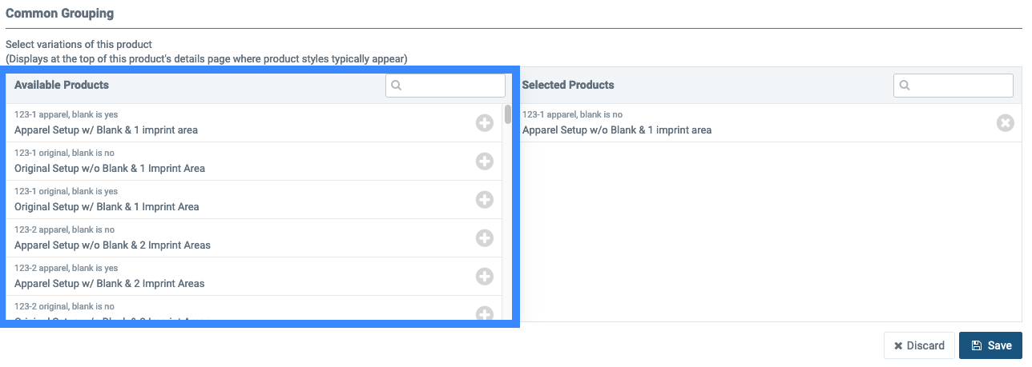Click magnifier icon in Selected Products search
Viewport: 1032px width, 367px height.
tap(904, 85)
